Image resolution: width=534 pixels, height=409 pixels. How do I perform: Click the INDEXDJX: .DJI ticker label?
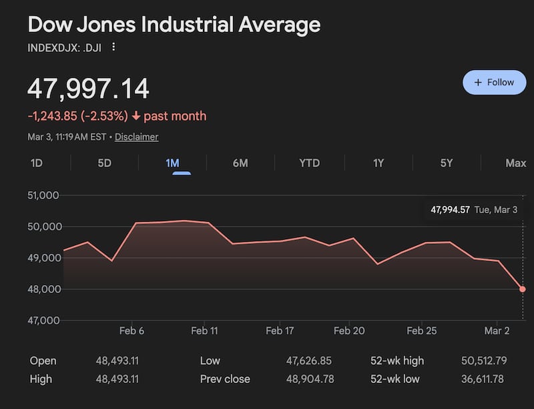point(63,47)
